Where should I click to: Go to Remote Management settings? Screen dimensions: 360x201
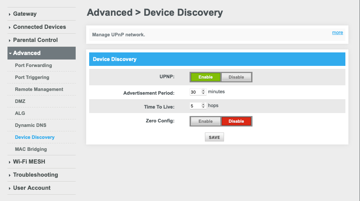[39, 89]
